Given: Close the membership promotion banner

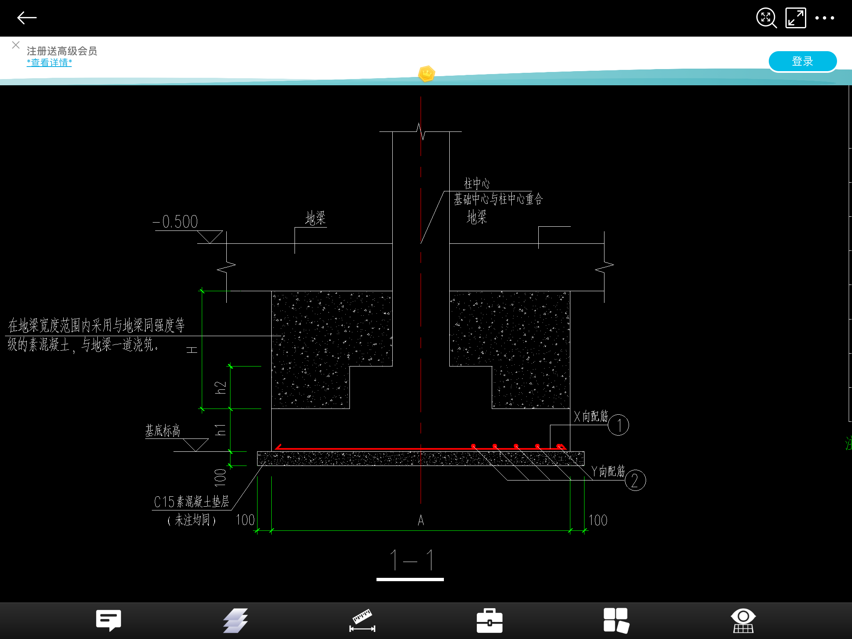Looking at the screenshot, I should coord(16,45).
